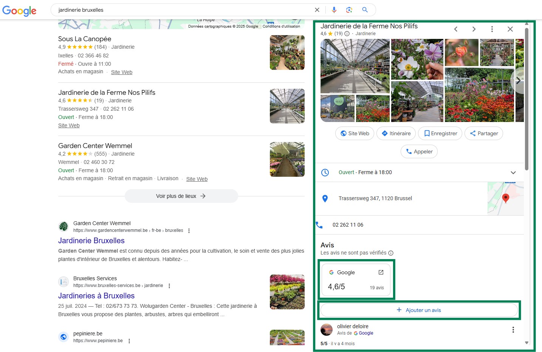The image size is (542, 352).
Task: Open the Bruxelles Services result thumbnail
Action: pos(287,292)
